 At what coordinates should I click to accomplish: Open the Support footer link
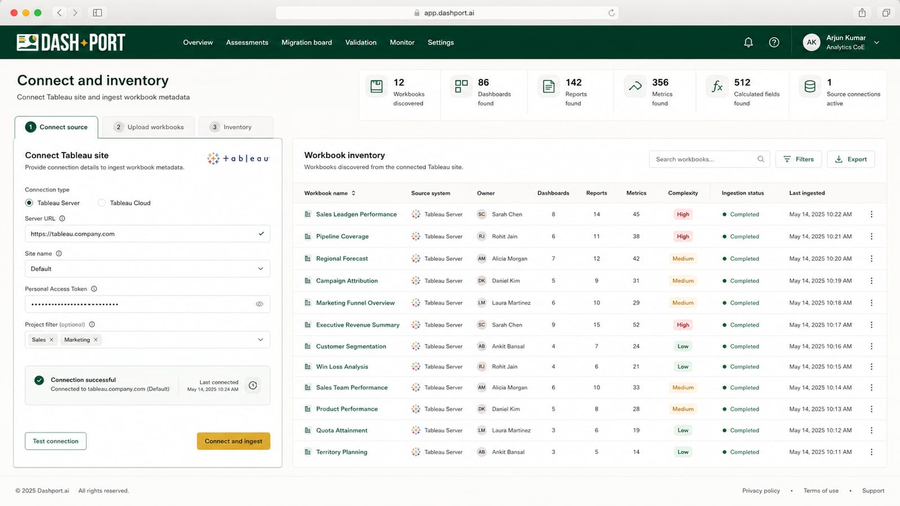[x=873, y=491]
